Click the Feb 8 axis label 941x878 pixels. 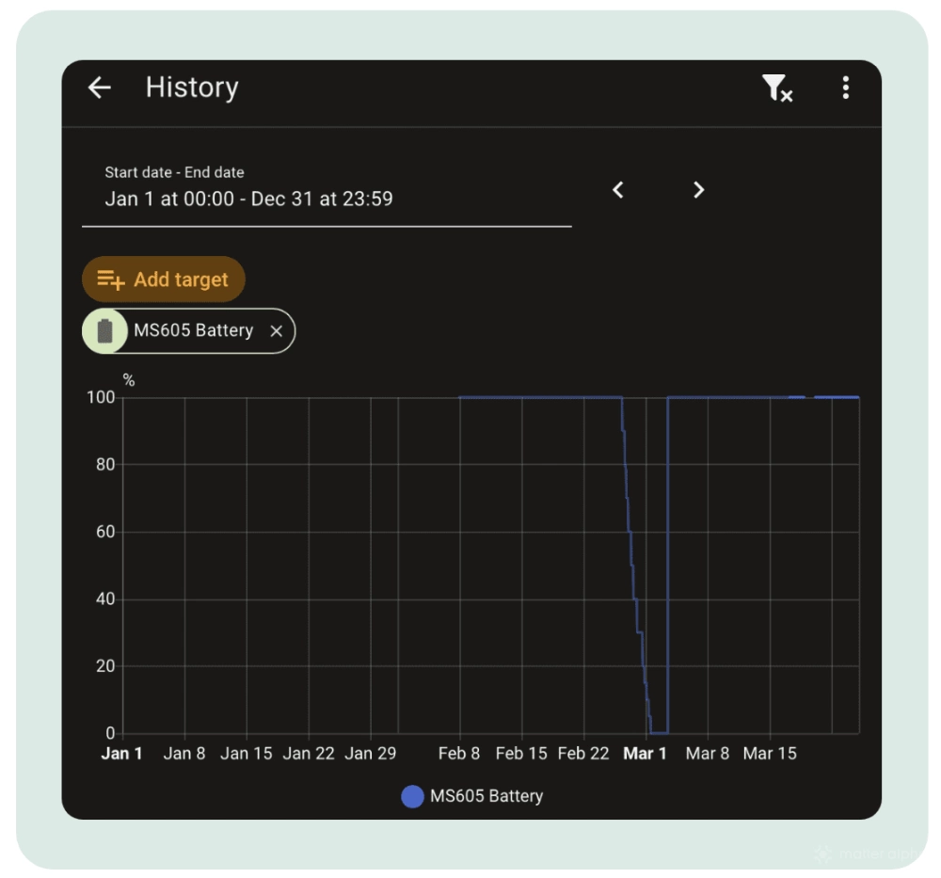coord(459,754)
